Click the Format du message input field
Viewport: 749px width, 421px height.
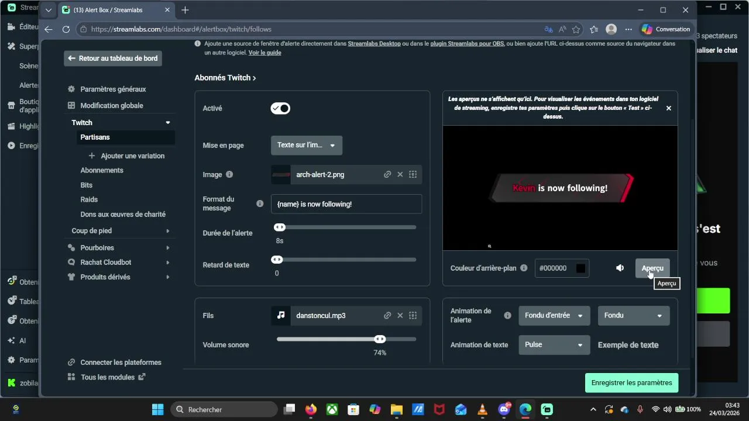(346, 204)
